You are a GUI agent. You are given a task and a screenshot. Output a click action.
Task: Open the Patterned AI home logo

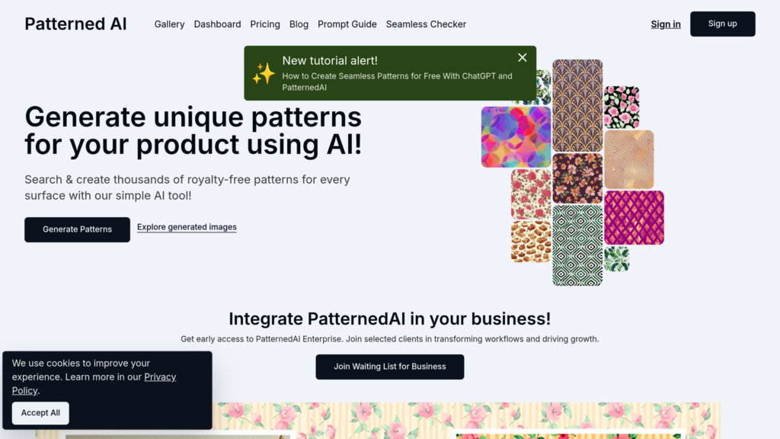click(75, 24)
